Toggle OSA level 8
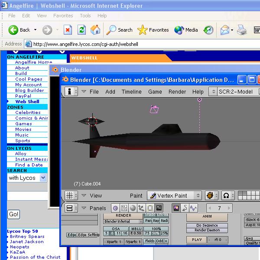Viewport: 260px width, 260px height. 112,234
